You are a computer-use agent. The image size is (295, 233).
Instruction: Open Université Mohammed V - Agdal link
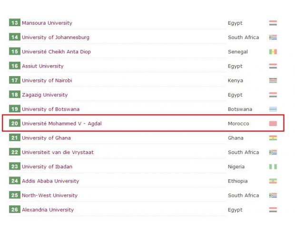pos(62,124)
